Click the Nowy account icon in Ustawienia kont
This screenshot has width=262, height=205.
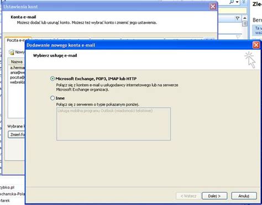(x=12, y=52)
